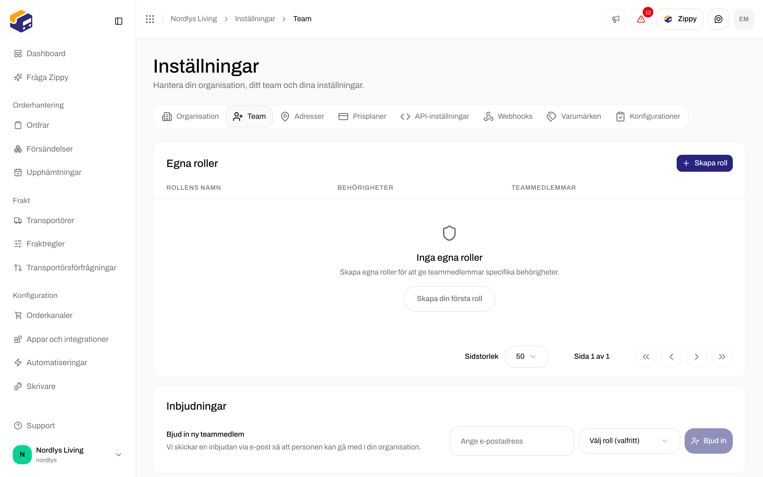
Task: Go to Dashboard in sidebar
Action: pos(68,54)
